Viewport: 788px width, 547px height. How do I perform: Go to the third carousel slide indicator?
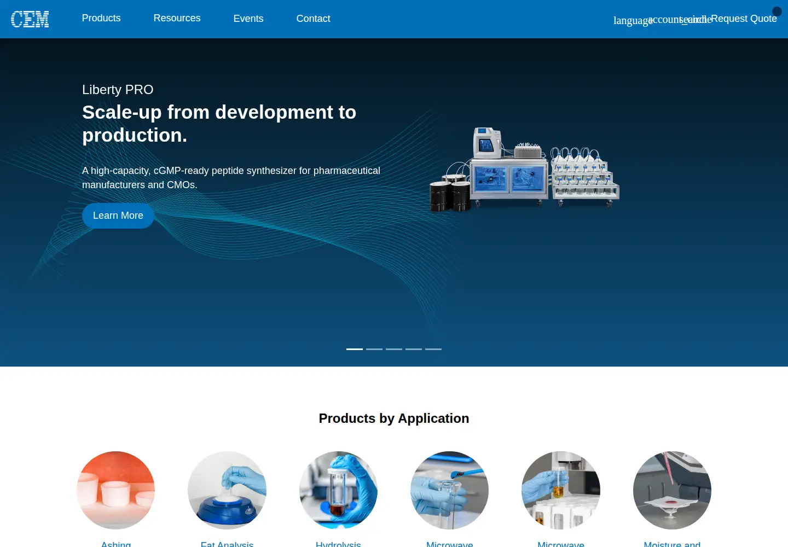[394, 349]
